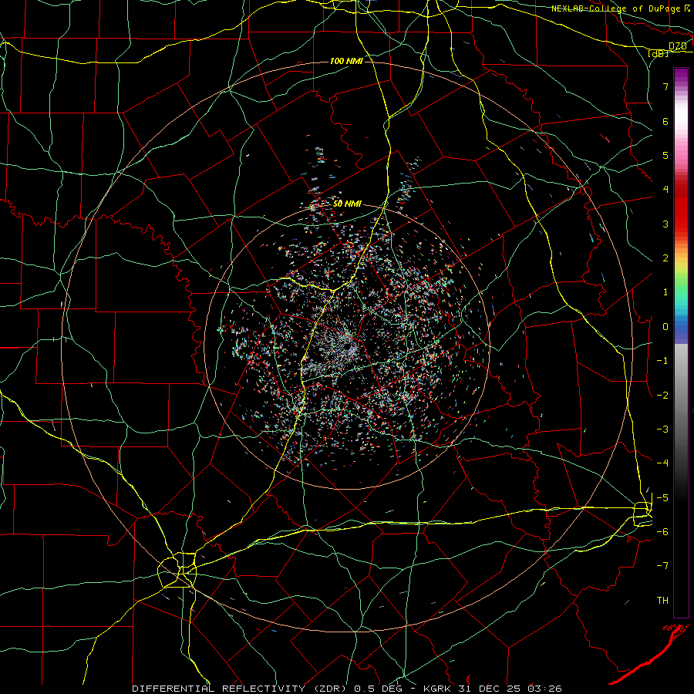Click the 50 NMI range ring label

click(346, 204)
